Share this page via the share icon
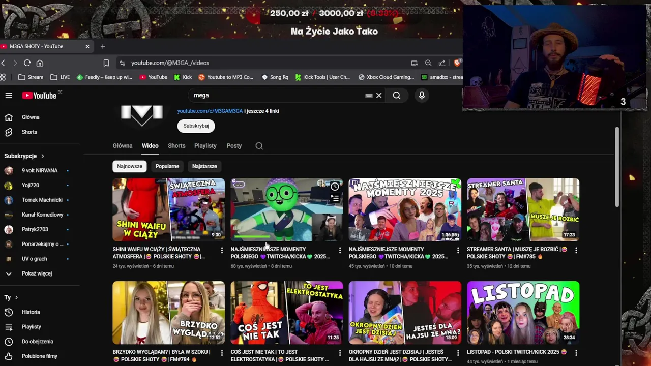Screen dimensions: 651x366 coord(442,63)
